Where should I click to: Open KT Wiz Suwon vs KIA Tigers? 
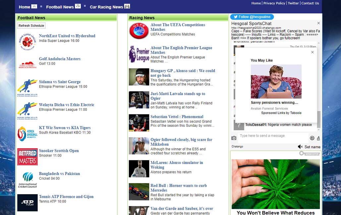coord(65,128)
